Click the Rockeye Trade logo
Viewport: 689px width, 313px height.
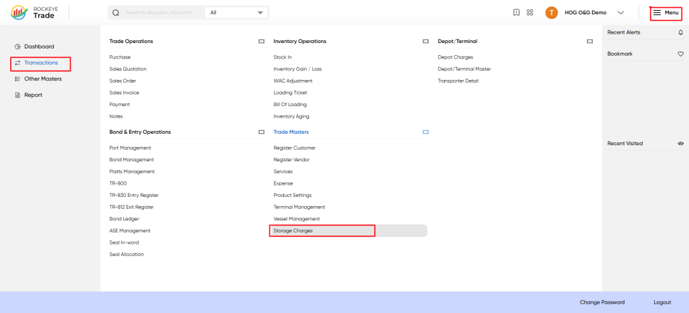[x=33, y=12]
